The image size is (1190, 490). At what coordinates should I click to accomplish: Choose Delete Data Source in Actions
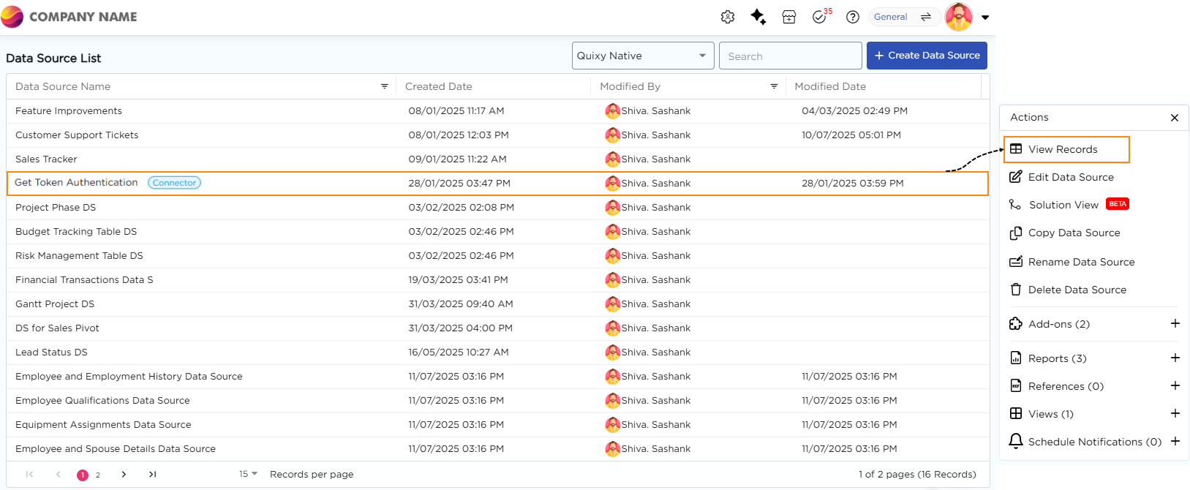point(1077,290)
